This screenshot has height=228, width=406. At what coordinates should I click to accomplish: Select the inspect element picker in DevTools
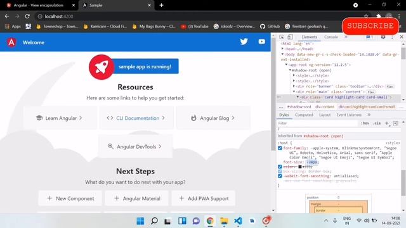[x=282, y=37]
